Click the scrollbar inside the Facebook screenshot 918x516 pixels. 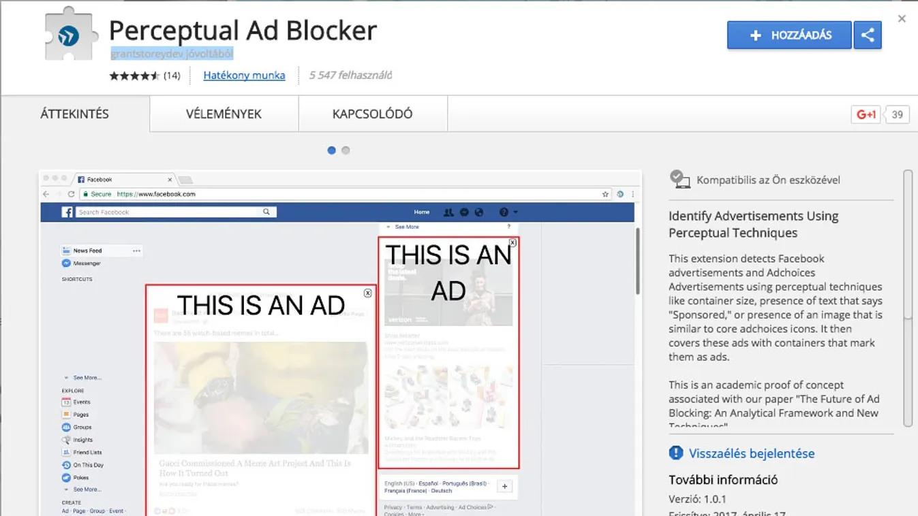coord(638,261)
